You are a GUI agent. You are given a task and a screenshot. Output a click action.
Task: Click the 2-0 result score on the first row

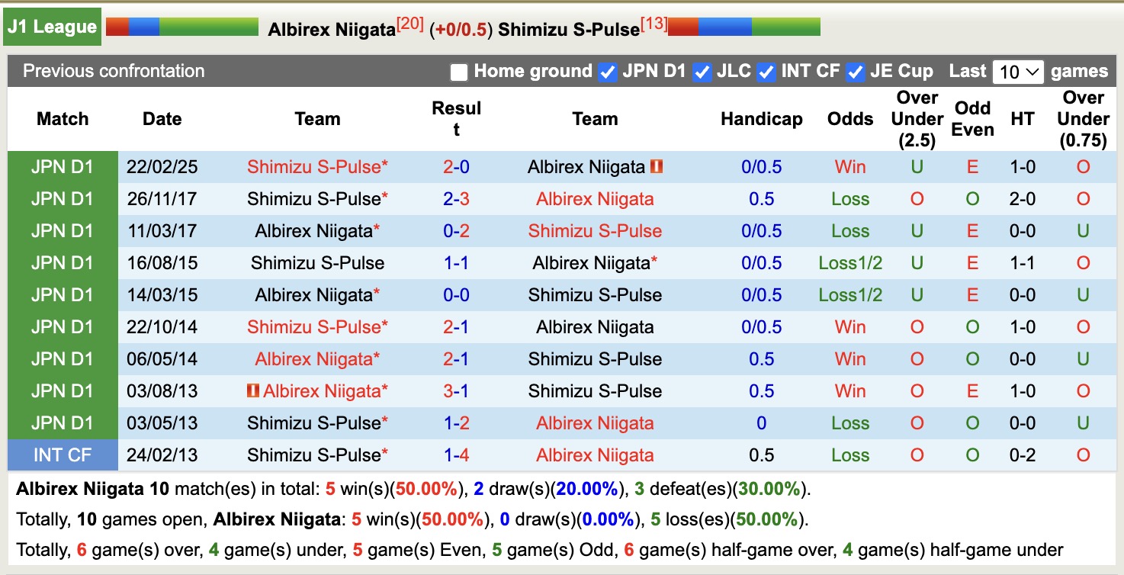pyautogui.click(x=455, y=166)
